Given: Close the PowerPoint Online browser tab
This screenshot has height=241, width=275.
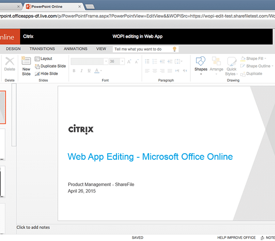Looking at the screenshot, I should (79, 7).
